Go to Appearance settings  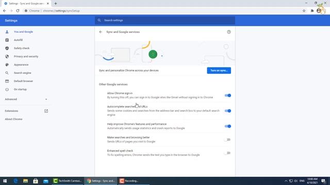pyautogui.click(x=21, y=65)
